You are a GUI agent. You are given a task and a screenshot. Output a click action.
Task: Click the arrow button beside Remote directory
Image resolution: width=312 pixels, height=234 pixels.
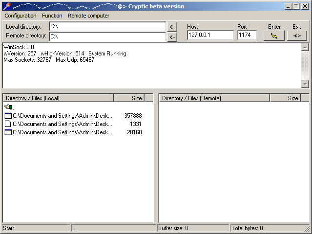172,37
